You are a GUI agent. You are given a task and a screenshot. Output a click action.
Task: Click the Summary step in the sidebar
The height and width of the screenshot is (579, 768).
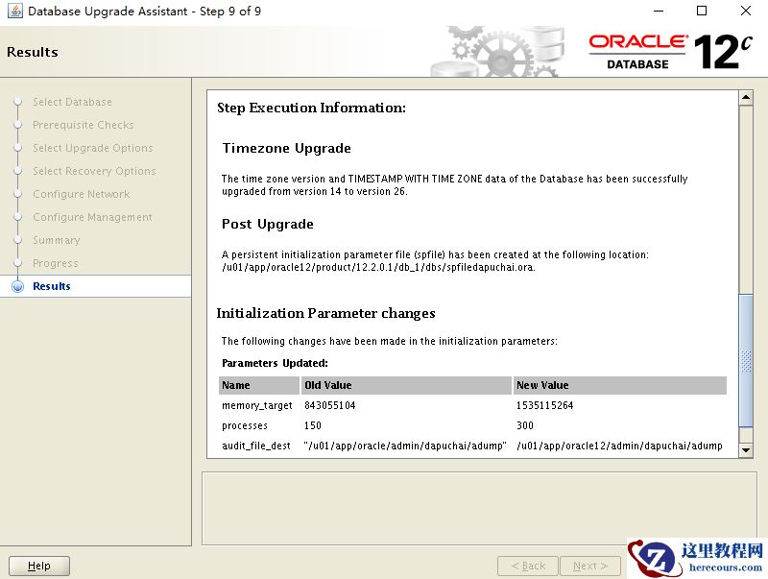pyautogui.click(x=57, y=240)
